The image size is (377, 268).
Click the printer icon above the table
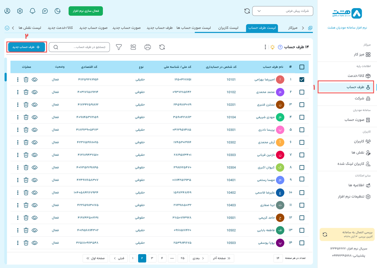click(x=148, y=47)
